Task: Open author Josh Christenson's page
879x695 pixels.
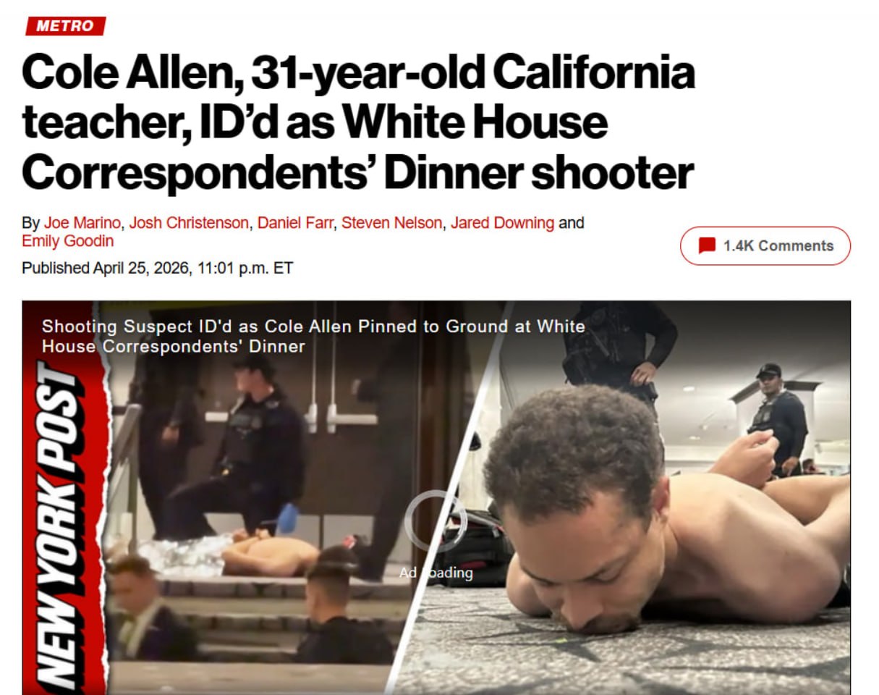Action: [x=188, y=223]
